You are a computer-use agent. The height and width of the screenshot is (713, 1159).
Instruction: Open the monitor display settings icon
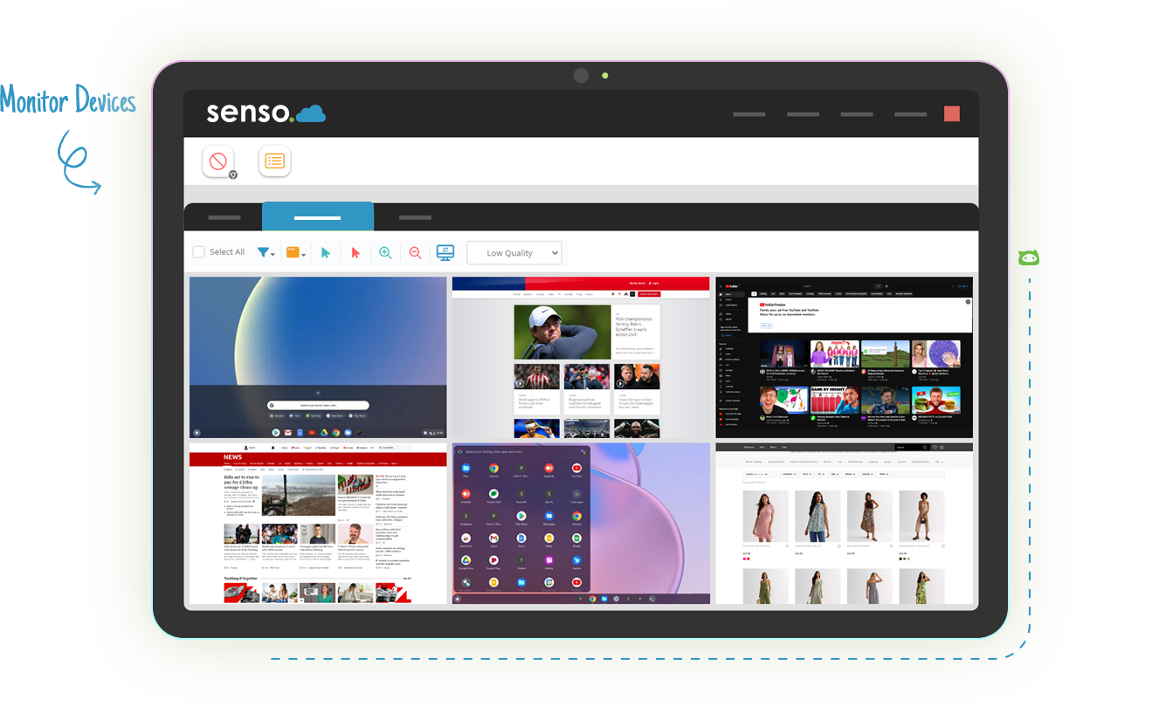(445, 252)
